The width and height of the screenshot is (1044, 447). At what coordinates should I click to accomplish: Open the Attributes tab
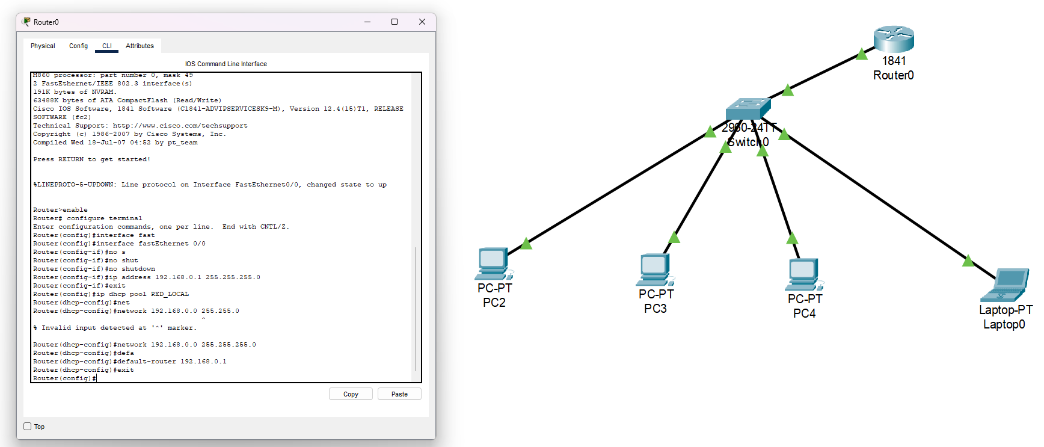[140, 46]
